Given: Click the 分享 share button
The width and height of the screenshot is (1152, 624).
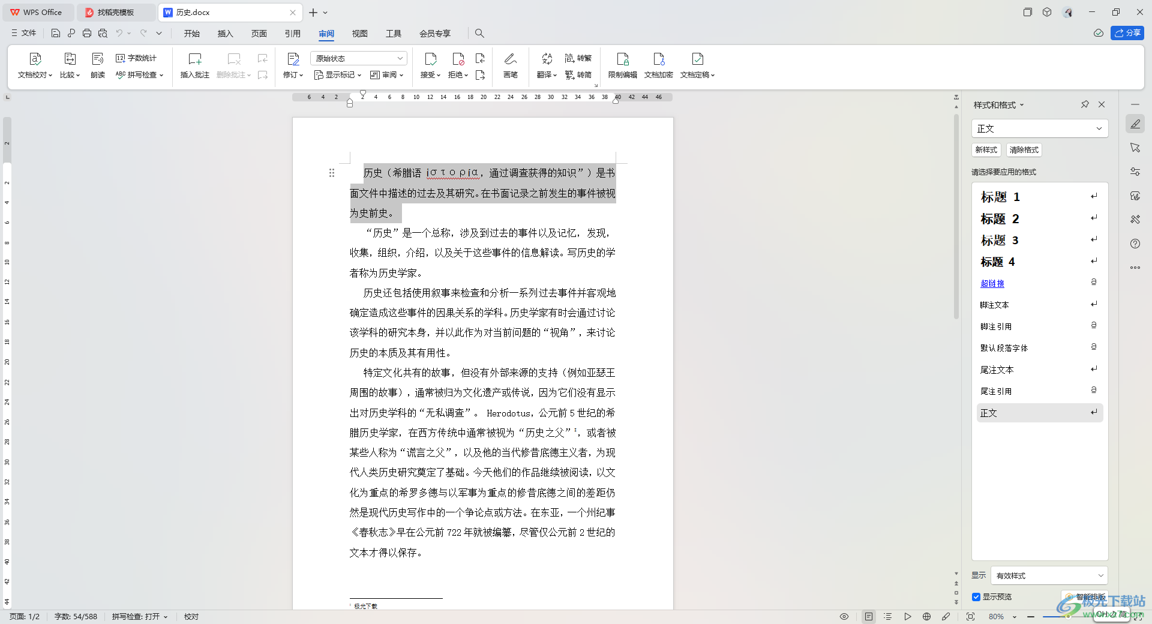Looking at the screenshot, I should (1127, 33).
